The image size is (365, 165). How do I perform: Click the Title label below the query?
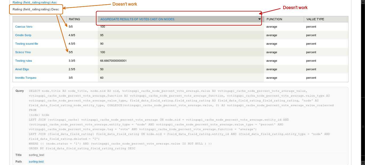click(x=18, y=155)
